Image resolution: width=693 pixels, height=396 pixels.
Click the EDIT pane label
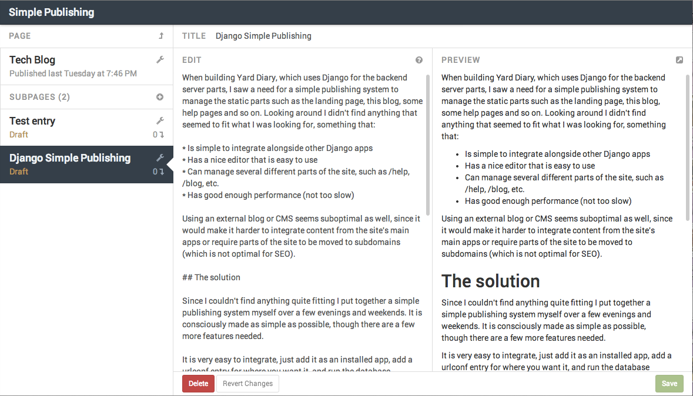(192, 60)
